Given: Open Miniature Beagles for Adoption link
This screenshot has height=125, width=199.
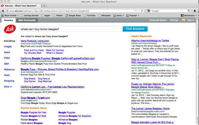Looking at the screenshot, I should point(75,116).
